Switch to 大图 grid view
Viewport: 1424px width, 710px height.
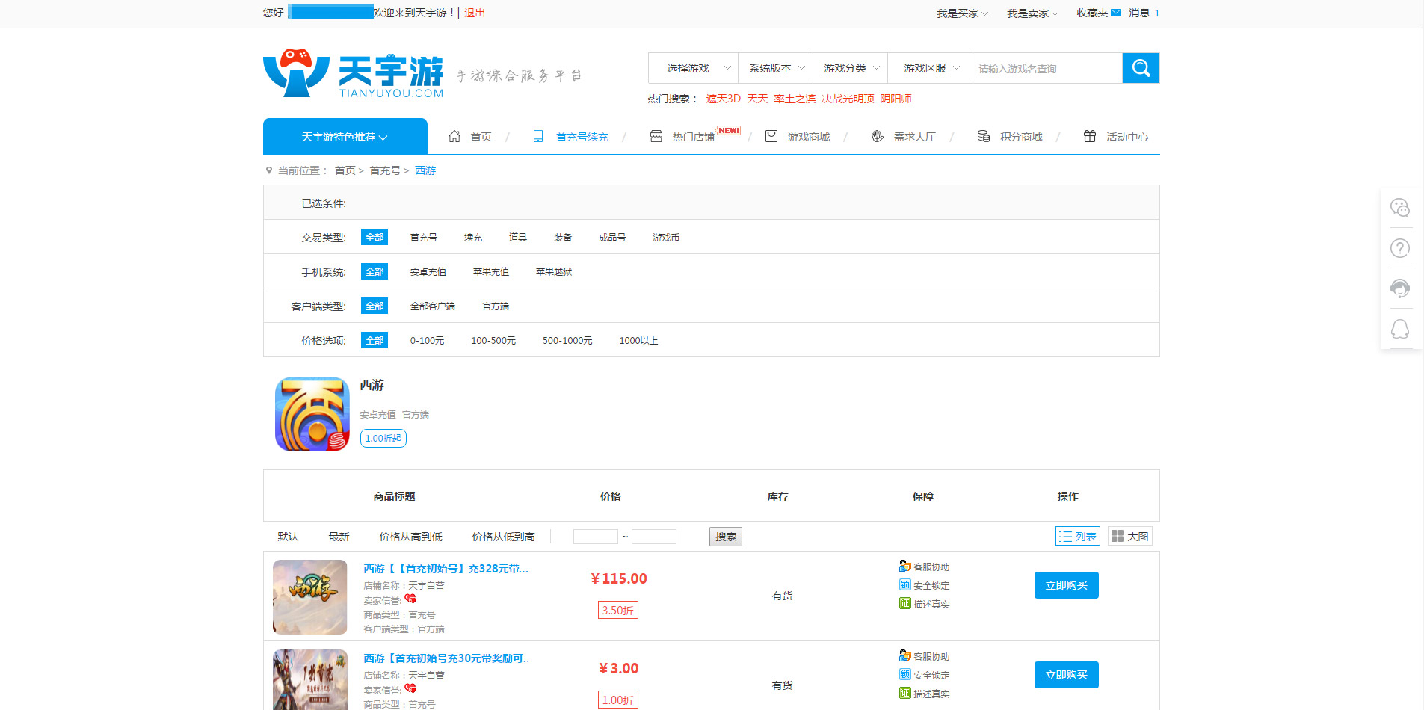[1130, 536]
